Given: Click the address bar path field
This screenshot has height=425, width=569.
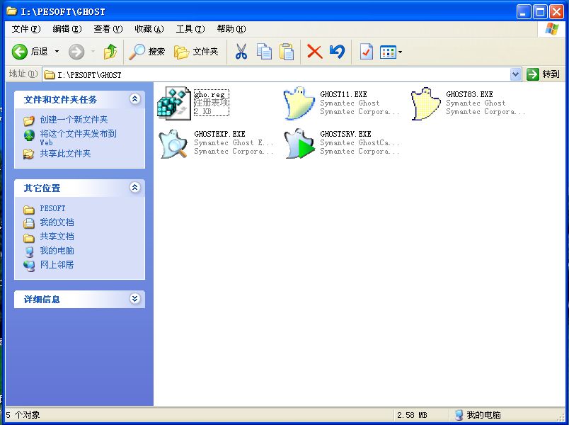Looking at the screenshot, I should pos(277,75).
